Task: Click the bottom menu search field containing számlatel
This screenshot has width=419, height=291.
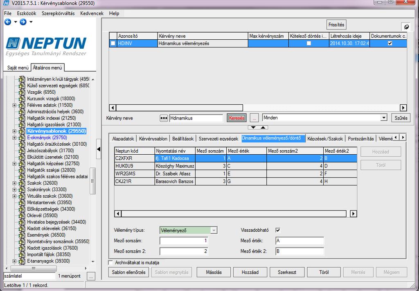Action: pos(29,276)
